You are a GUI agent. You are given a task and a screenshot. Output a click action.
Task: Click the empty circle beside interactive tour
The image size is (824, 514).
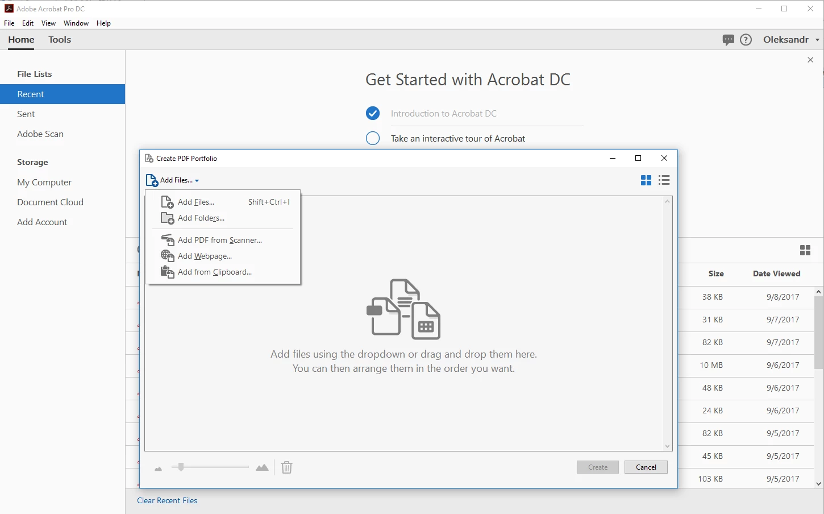coord(373,138)
